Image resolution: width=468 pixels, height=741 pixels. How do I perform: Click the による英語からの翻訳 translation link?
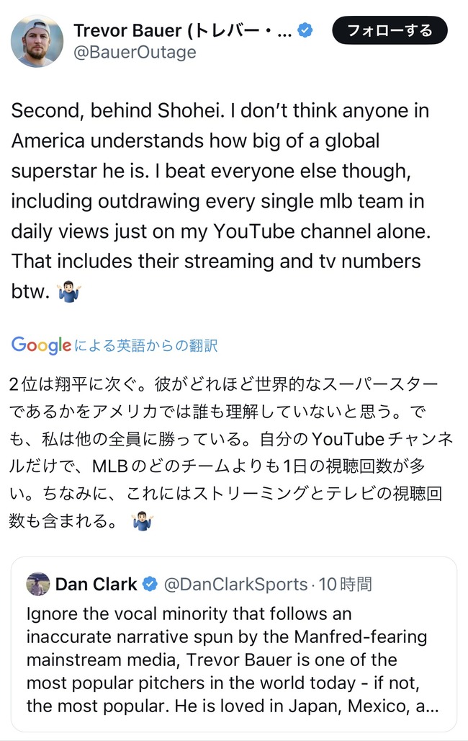[145, 345]
